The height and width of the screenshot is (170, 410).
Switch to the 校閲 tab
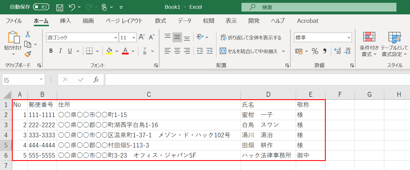208,21
